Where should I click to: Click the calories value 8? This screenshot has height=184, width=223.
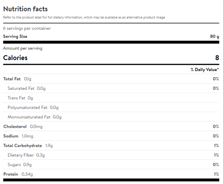217,58
